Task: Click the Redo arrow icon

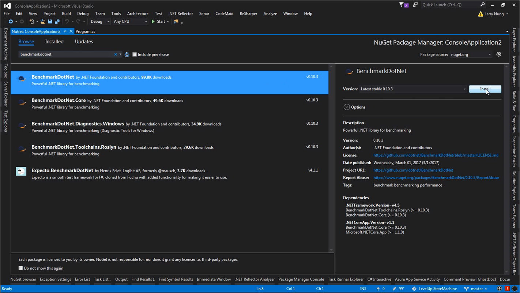Action: pos(78,22)
